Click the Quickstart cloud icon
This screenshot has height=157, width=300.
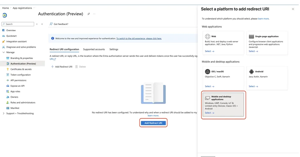click(3, 36)
